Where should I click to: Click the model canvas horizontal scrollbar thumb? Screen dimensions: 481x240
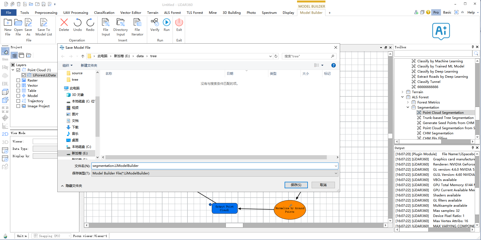tap(234, 225)
